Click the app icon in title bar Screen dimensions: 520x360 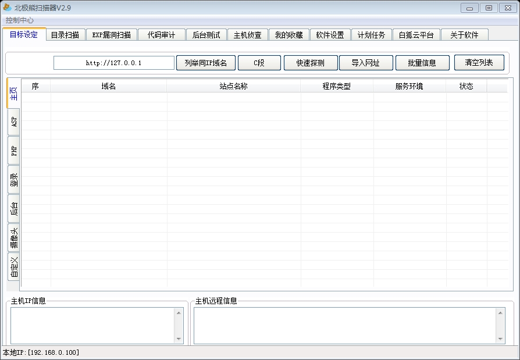pos(7,8)
